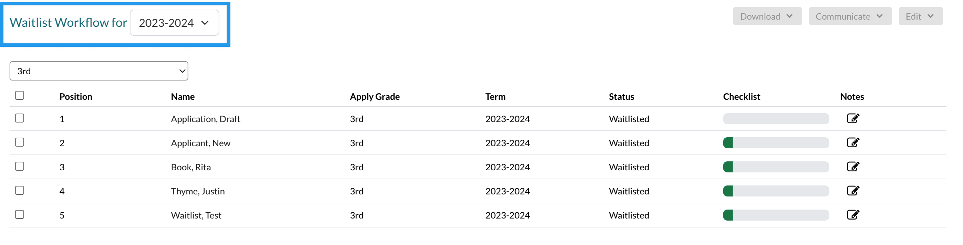Viewport: 963px width, 245px height.
Task: Click the Thyme, Justin name
Action: pyautogui.click(x=198, y=191)
